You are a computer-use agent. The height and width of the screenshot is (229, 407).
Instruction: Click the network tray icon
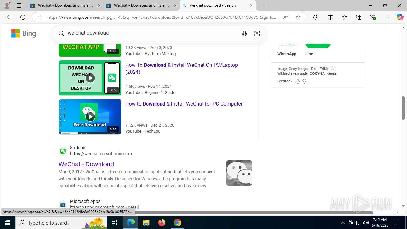[x=358, y=223]
